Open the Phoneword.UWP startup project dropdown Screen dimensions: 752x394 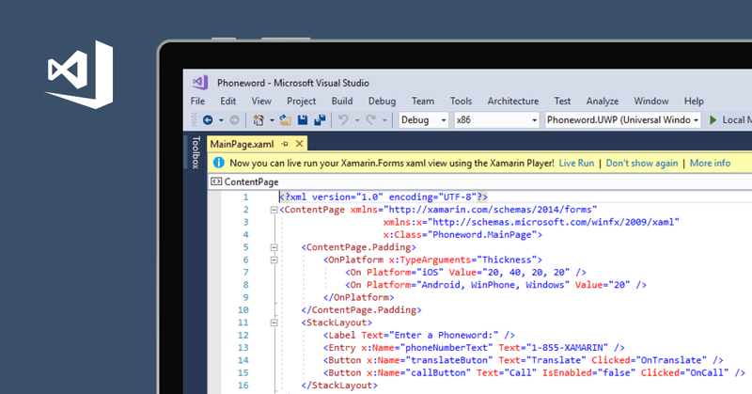tap(622, 120)
